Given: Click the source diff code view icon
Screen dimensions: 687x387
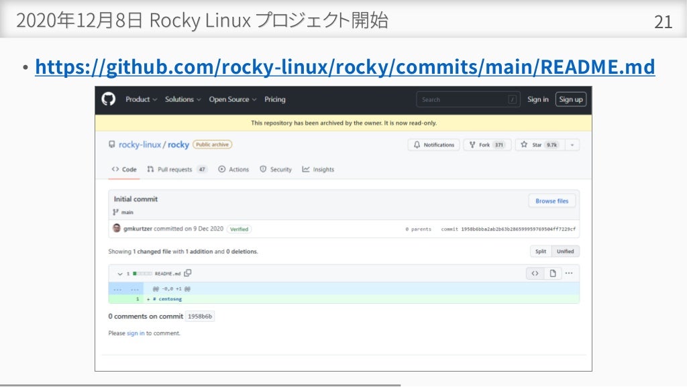Looking at the screenshot, I should click(535, 273).
